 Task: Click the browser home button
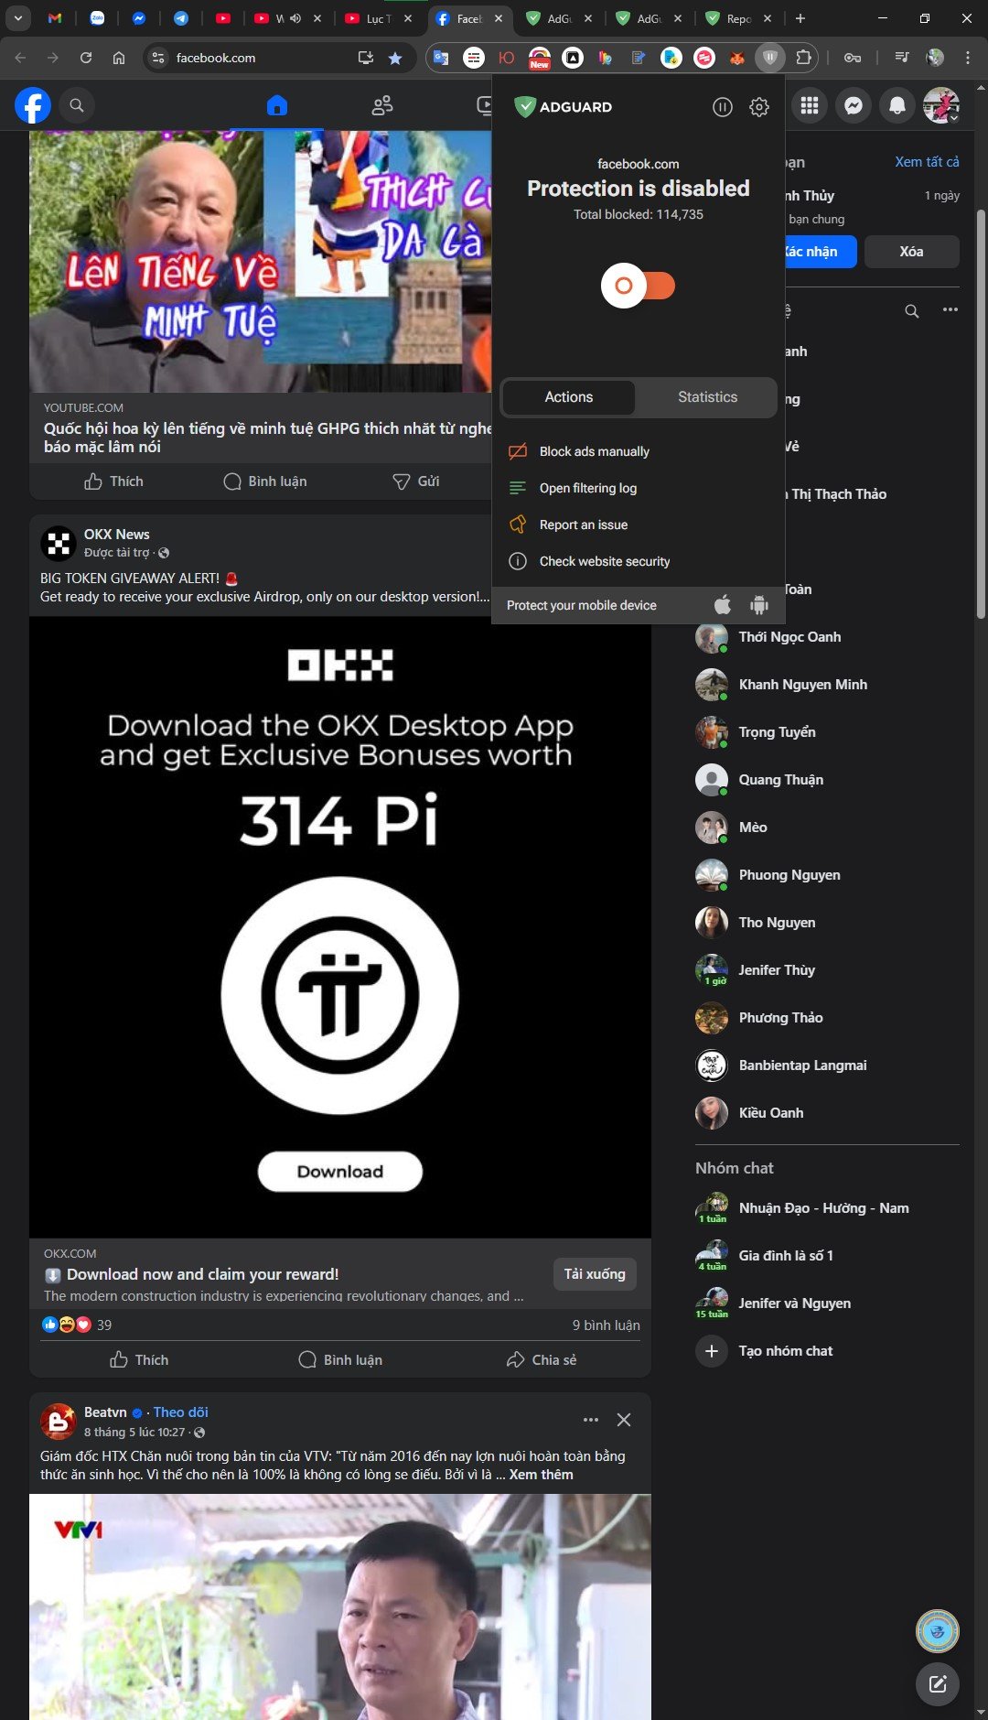[119, 58]
